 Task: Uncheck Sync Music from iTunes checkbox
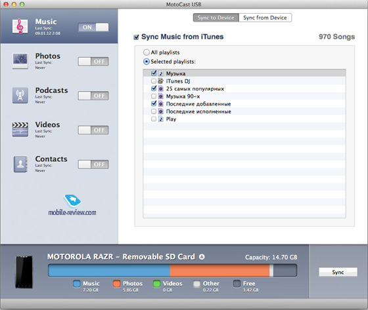pyautogui.click(x=136, y=37)
